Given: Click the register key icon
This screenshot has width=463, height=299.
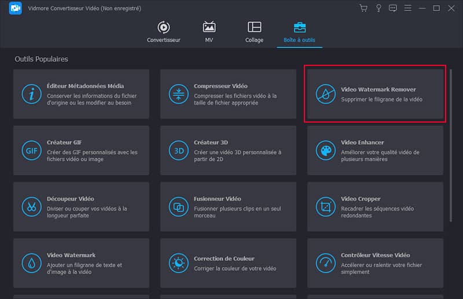Looking at the screenshot, I should click(379, 8).
